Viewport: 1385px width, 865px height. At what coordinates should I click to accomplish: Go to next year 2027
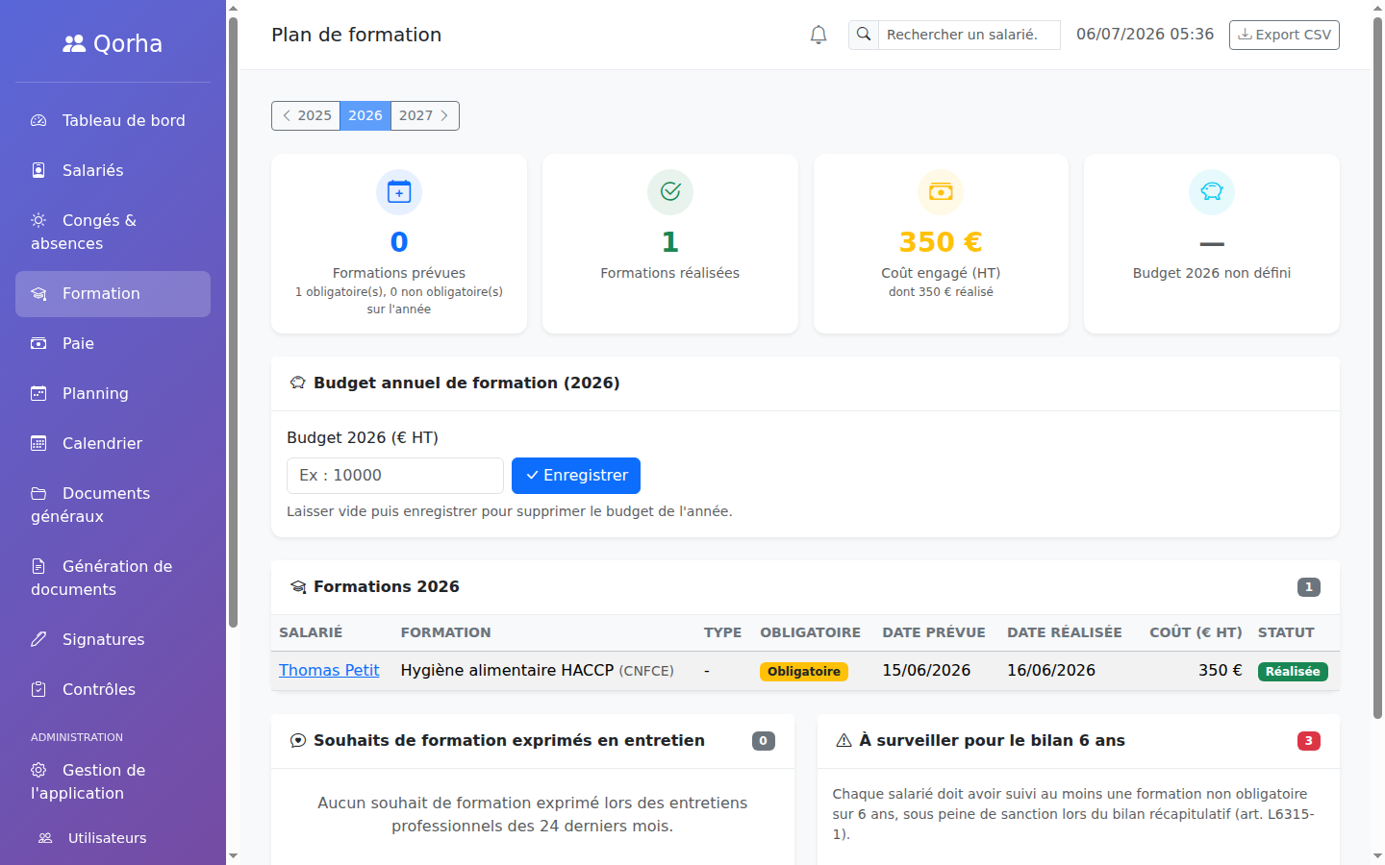tap(425, 115)
